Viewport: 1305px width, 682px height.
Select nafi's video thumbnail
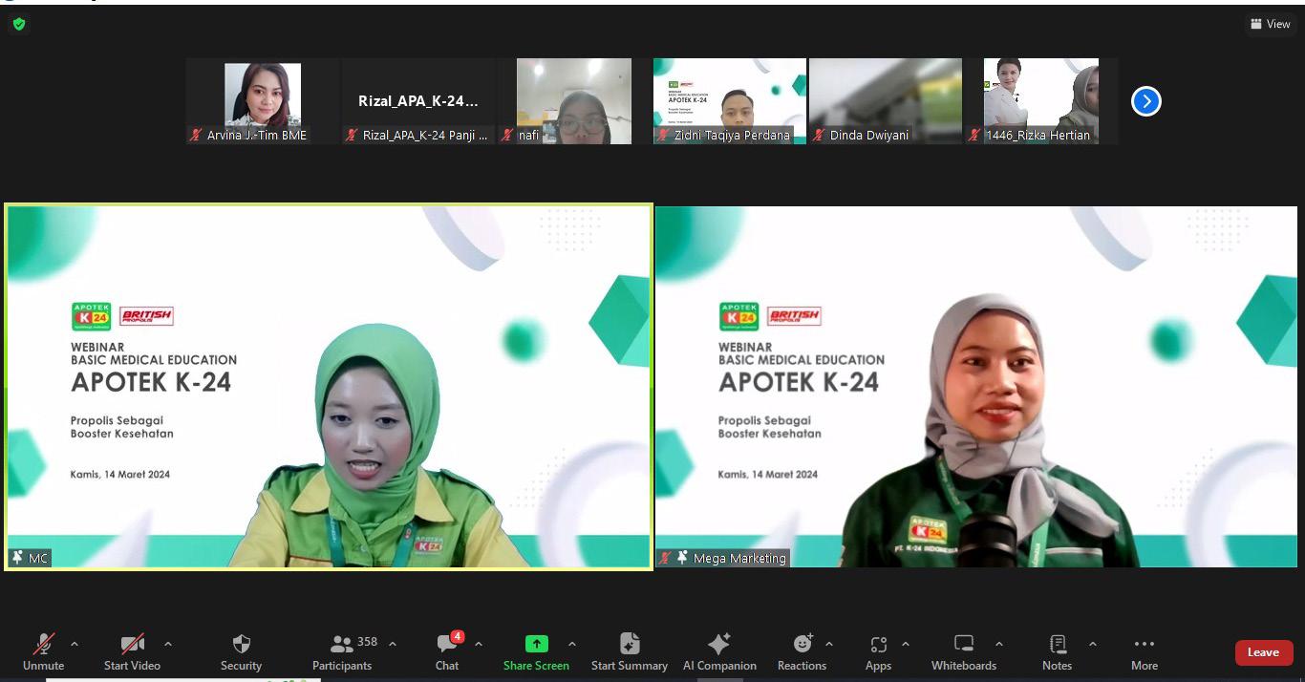tap(574, 101)
